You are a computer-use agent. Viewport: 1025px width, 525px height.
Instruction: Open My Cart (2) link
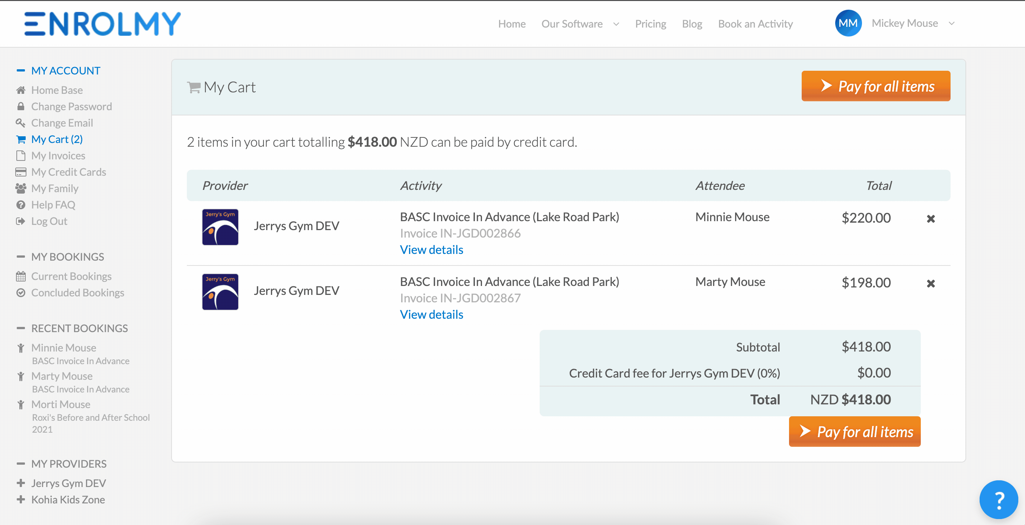pos(57,139)
